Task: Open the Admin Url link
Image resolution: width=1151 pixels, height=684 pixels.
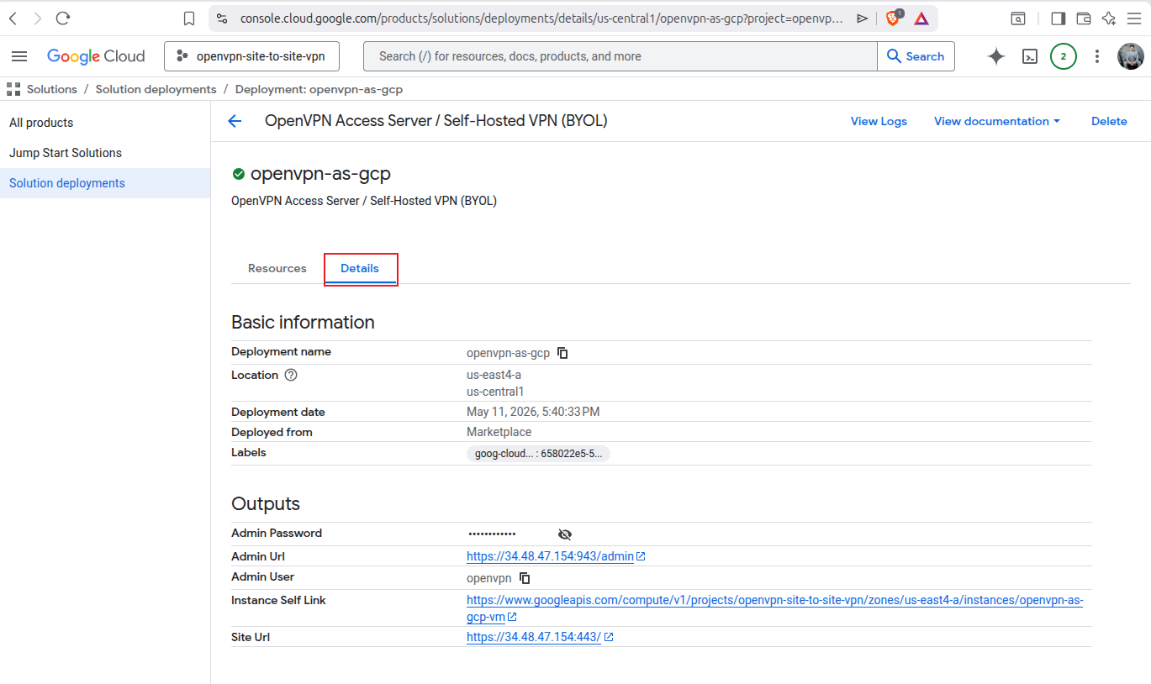Action: (556, 556)
